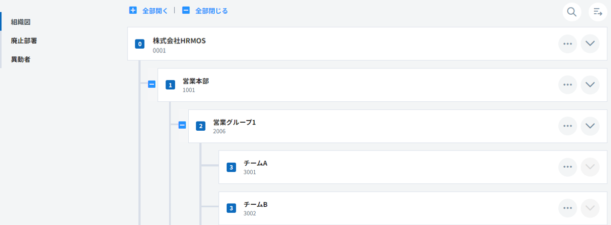611x225 pixels.
Task: Open 異動者 in the sidebar
Action: click(21, 59)
